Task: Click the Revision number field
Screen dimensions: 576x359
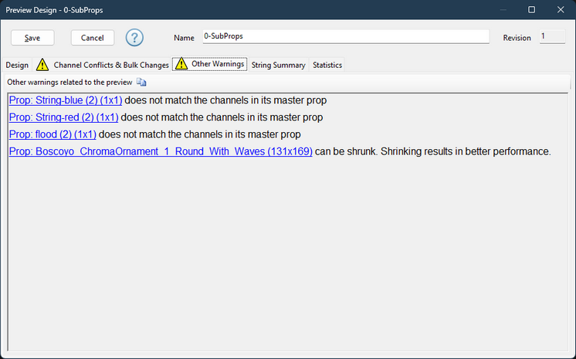Action: coord(552,36)
